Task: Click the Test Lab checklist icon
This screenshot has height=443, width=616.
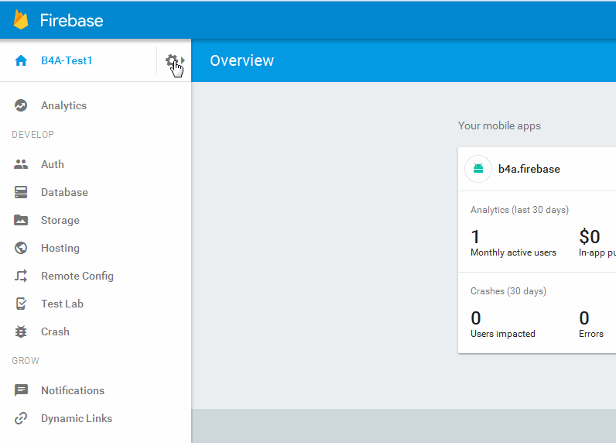Action: [x=21, y=304]
